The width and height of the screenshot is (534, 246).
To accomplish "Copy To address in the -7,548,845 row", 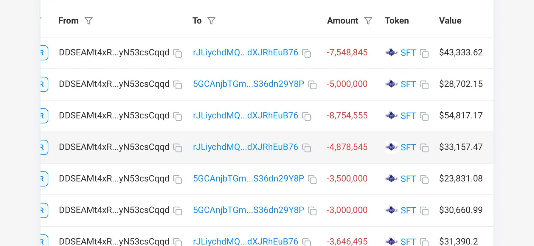I will click(307, 53).
